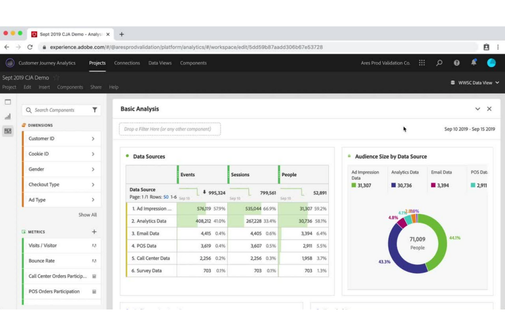The image size is (505, 336).
Task: Click the browser address bar URL
Action: pyautogui.click(x=186, y=47)
